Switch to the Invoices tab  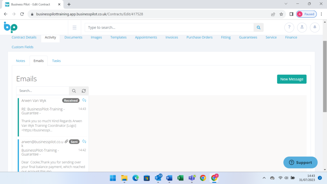pos(172,37)
